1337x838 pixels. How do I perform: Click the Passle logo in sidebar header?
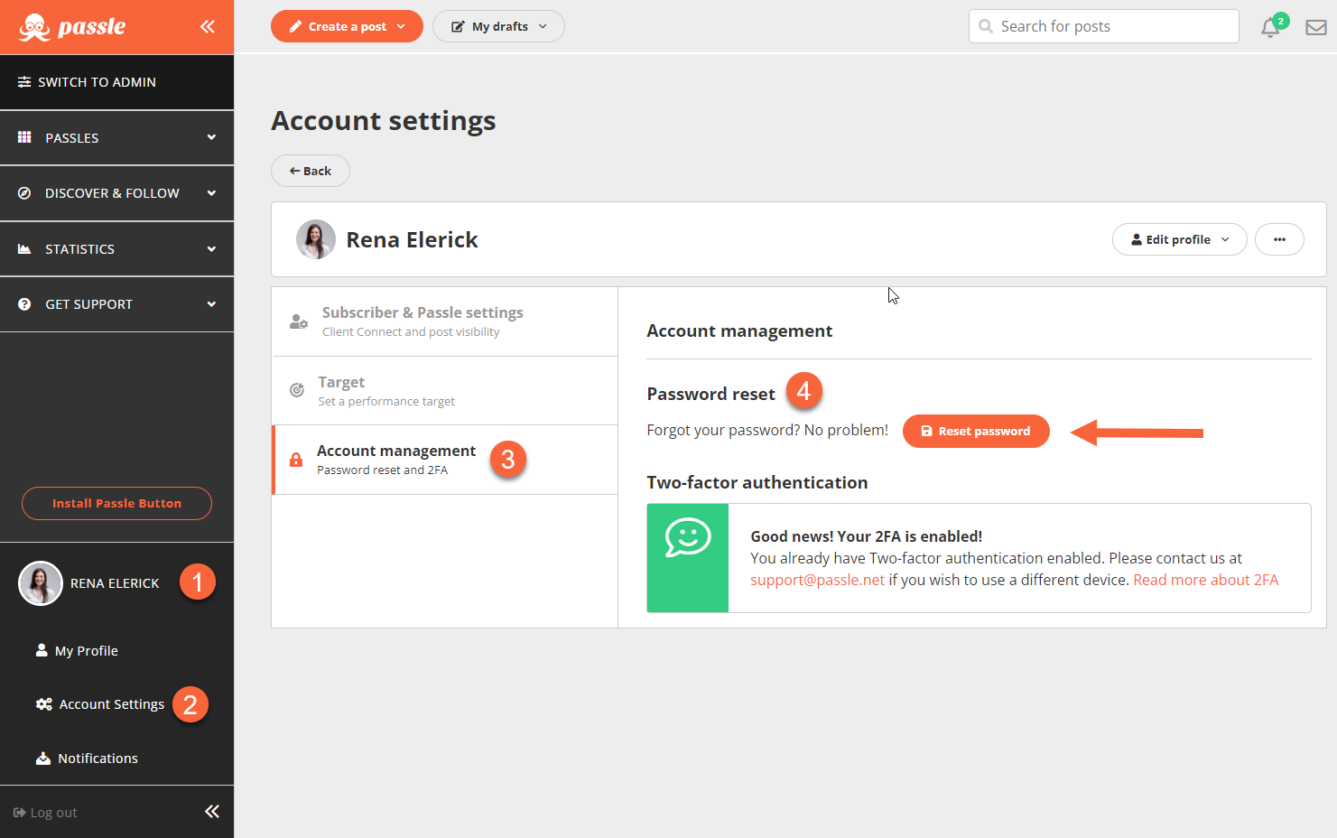point(72,27)
